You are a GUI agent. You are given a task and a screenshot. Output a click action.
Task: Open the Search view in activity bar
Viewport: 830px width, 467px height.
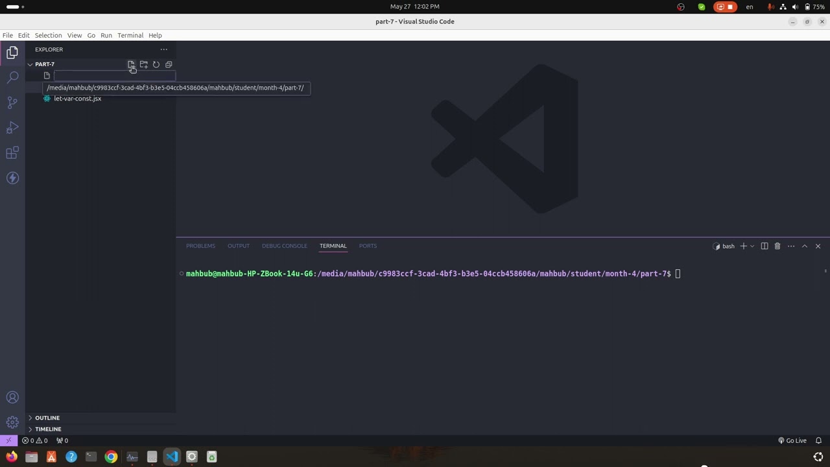pyautogui.click(x=12, y=78)
